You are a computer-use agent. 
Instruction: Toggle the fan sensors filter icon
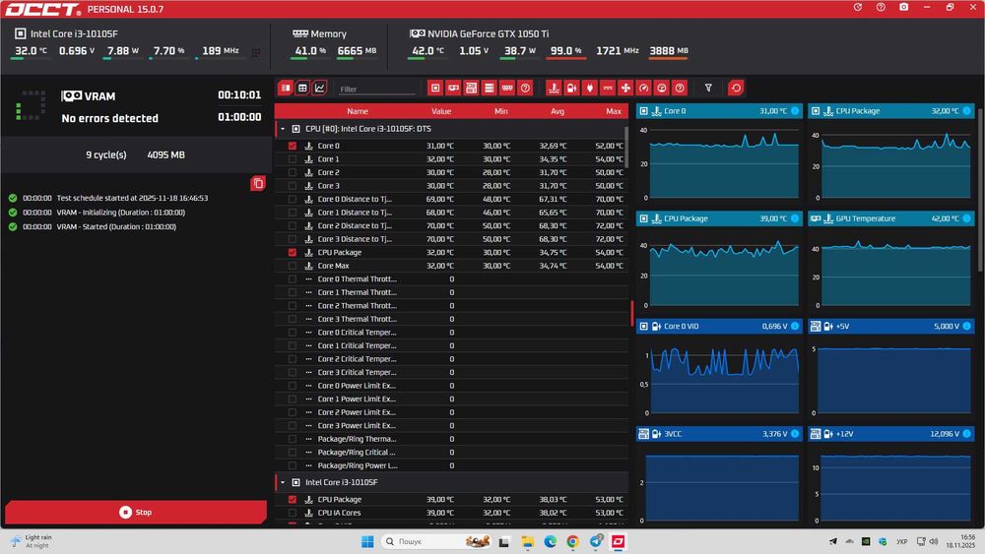pos(625,89)
